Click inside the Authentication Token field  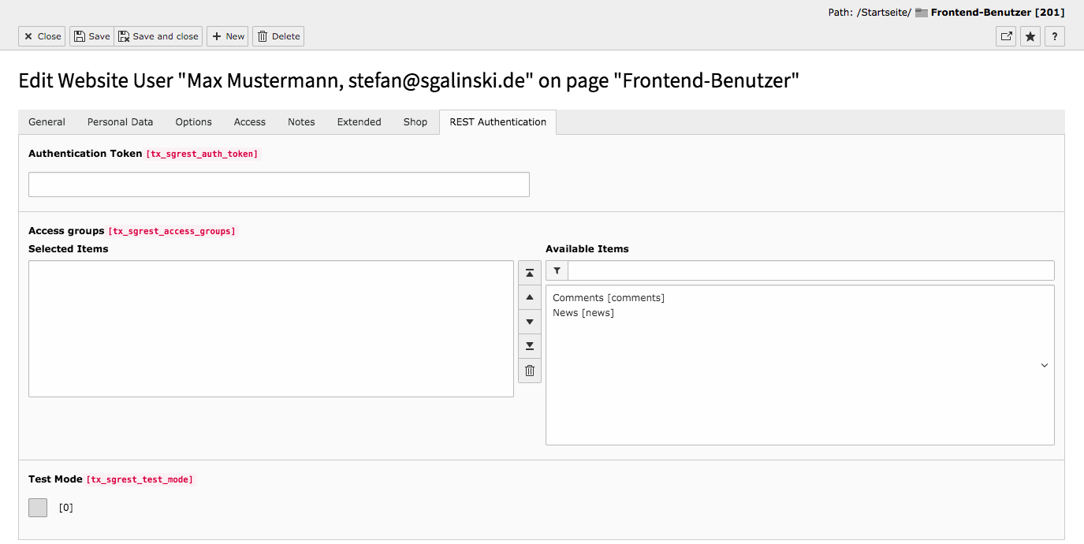278,184
